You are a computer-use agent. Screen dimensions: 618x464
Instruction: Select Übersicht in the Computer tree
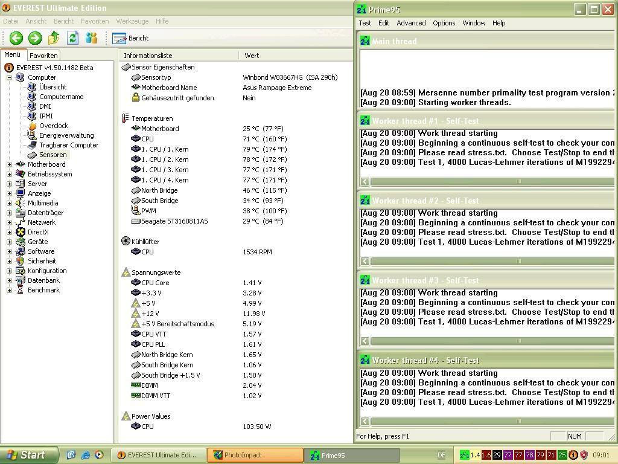(53, 87)
